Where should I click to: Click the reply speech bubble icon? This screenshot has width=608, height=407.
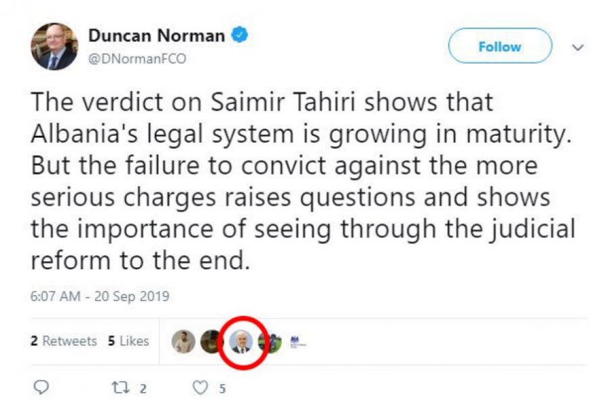pyautogui.click(x=41, y=387)
